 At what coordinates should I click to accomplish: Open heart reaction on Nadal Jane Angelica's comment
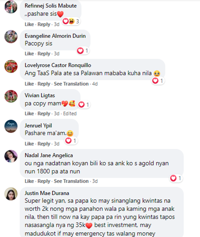click(x=176, y=178)
